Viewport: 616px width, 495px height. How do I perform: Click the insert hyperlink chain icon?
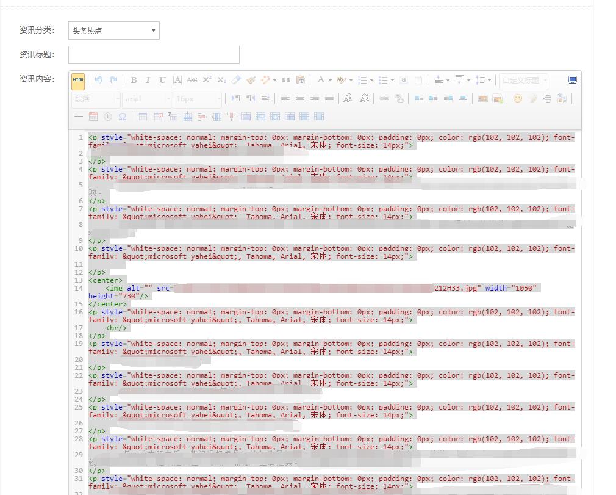[x=384, y=98]
